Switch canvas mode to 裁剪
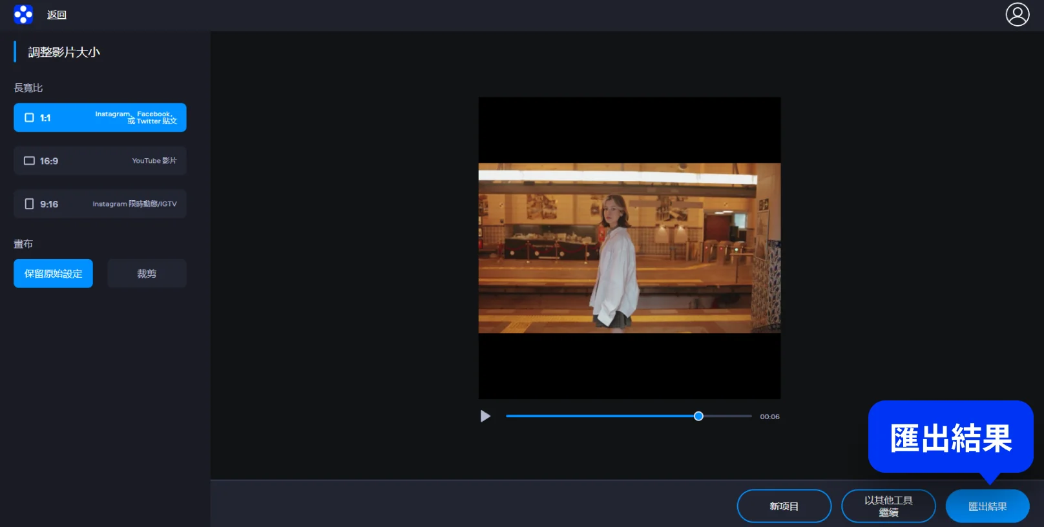The height and width of the screenshot is (527, 1044). (x=147, y=274)
